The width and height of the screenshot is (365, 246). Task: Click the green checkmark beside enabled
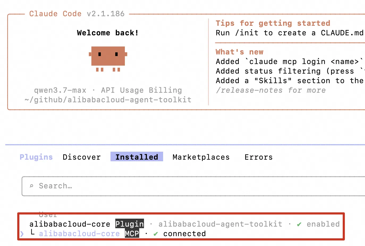pyautogui.click(x=299, y=224)
